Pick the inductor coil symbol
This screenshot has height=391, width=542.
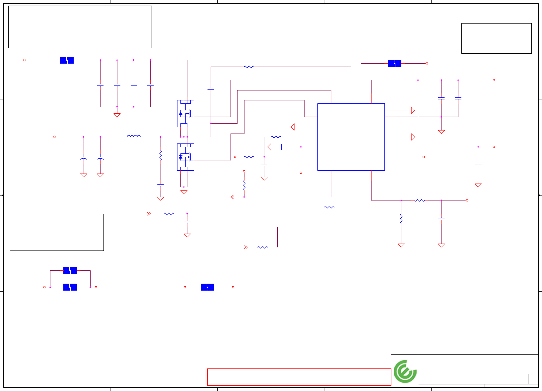[134, 136]
